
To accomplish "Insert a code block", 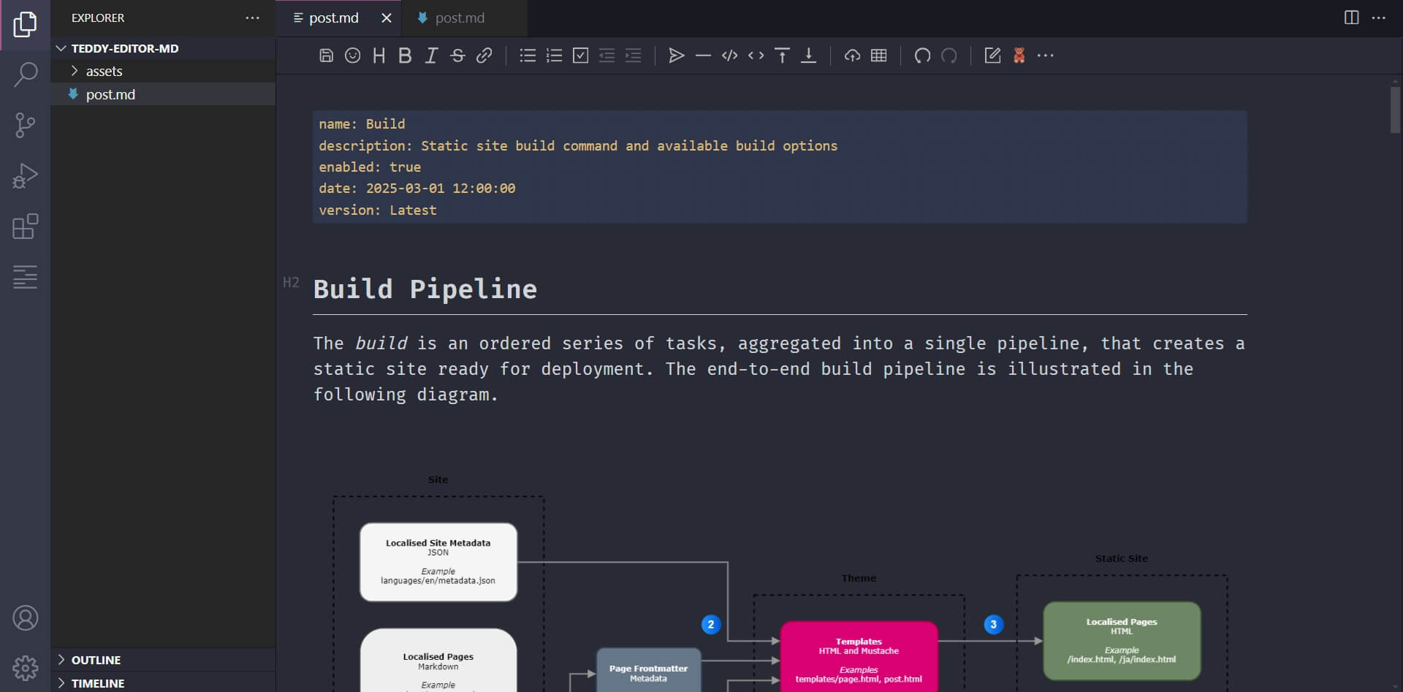I will coord(729,56).
